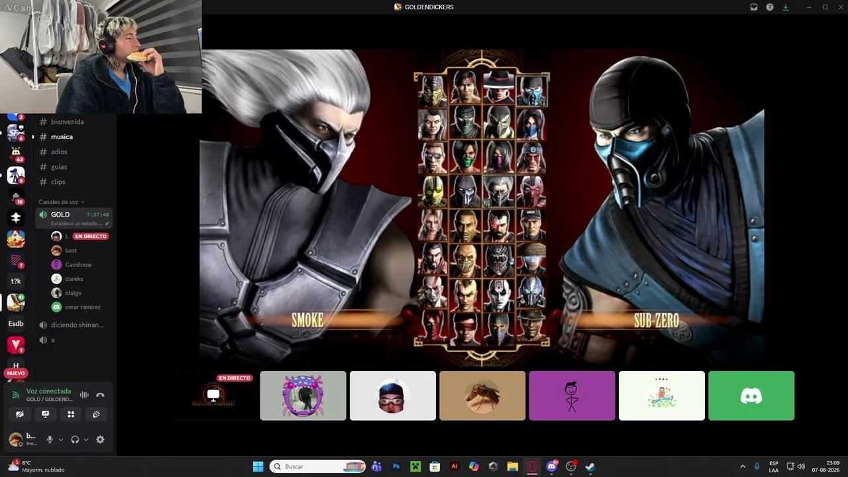The width and height of the screenshot is (848, 477).
Task: Click the Voz conectada status text
Action: click(x=48, y=392)
